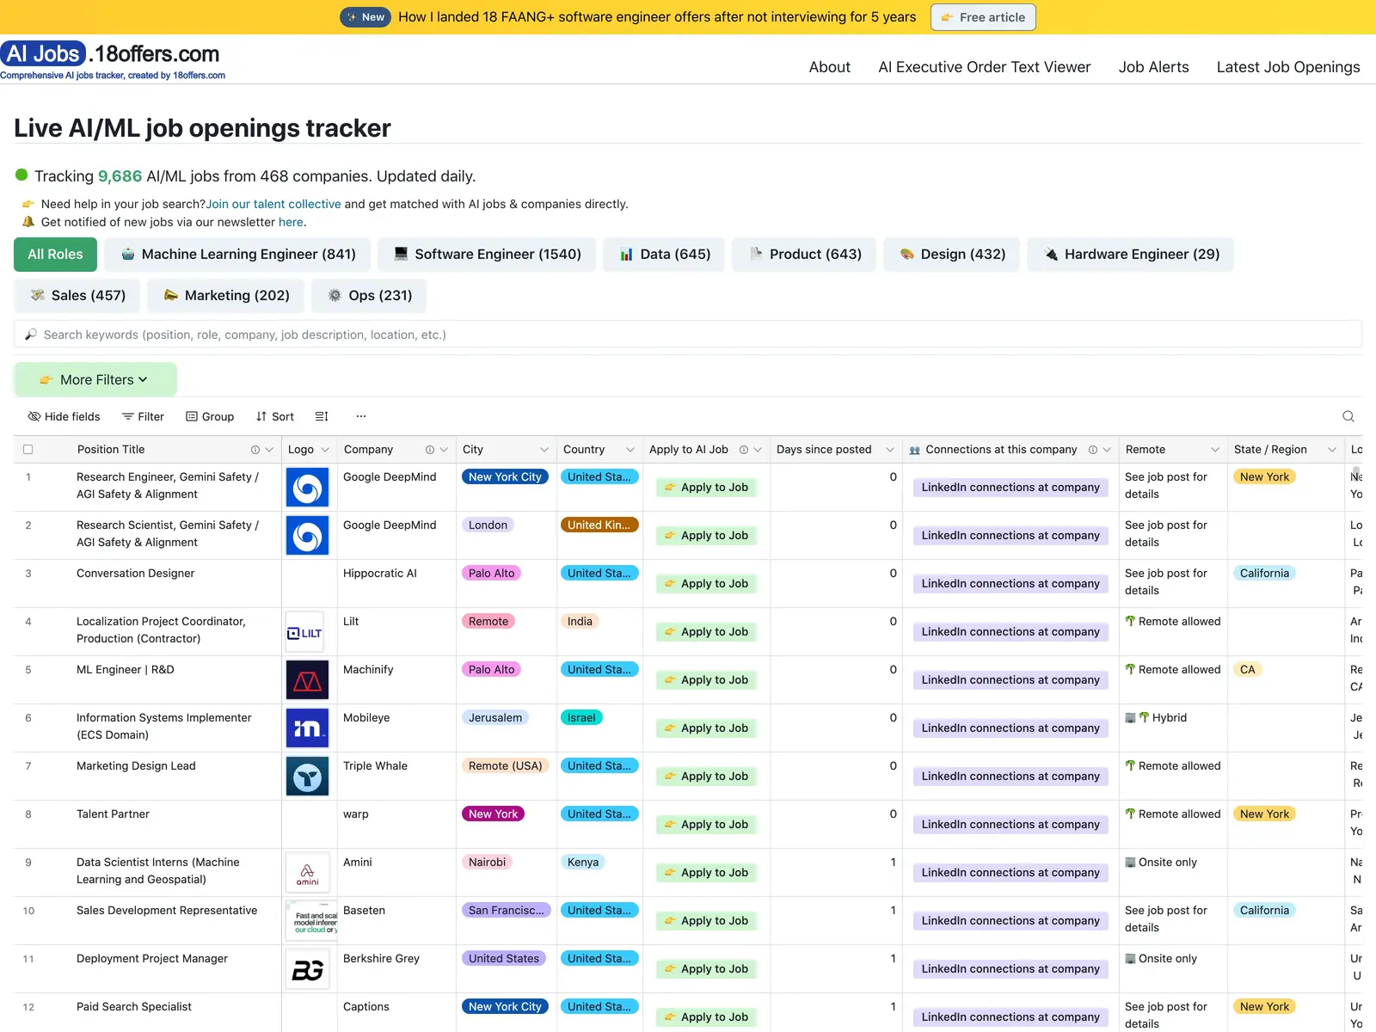Click the Hide fields toolbar button
Screen dimensions: 1376x1032
point(64,416)
